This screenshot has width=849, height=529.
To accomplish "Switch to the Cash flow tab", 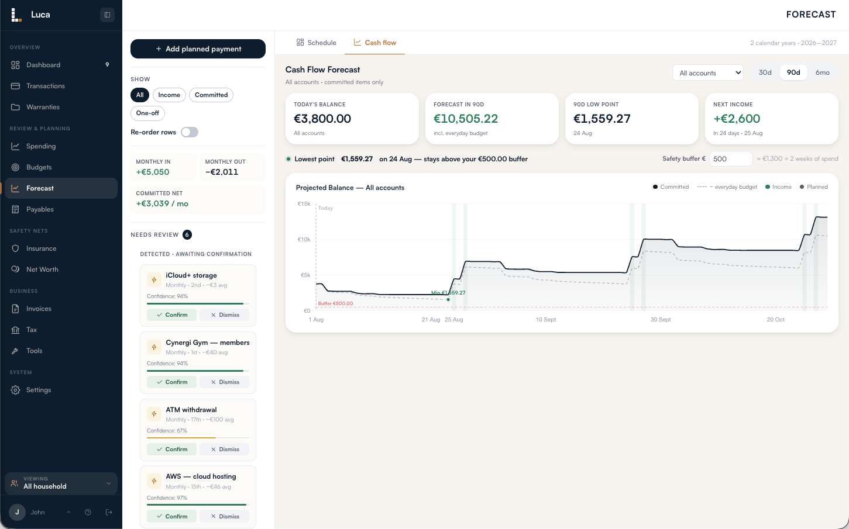I will (374, 43).
